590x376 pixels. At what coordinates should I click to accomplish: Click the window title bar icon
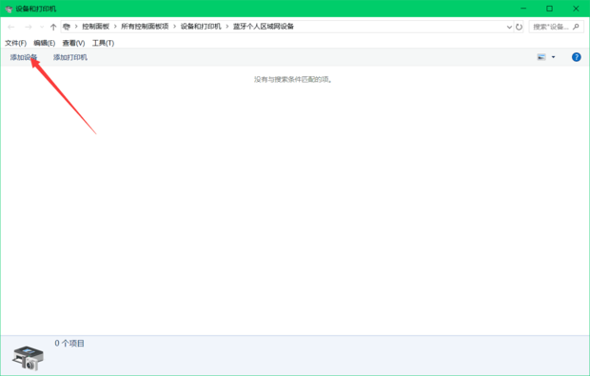pos(9,9)
